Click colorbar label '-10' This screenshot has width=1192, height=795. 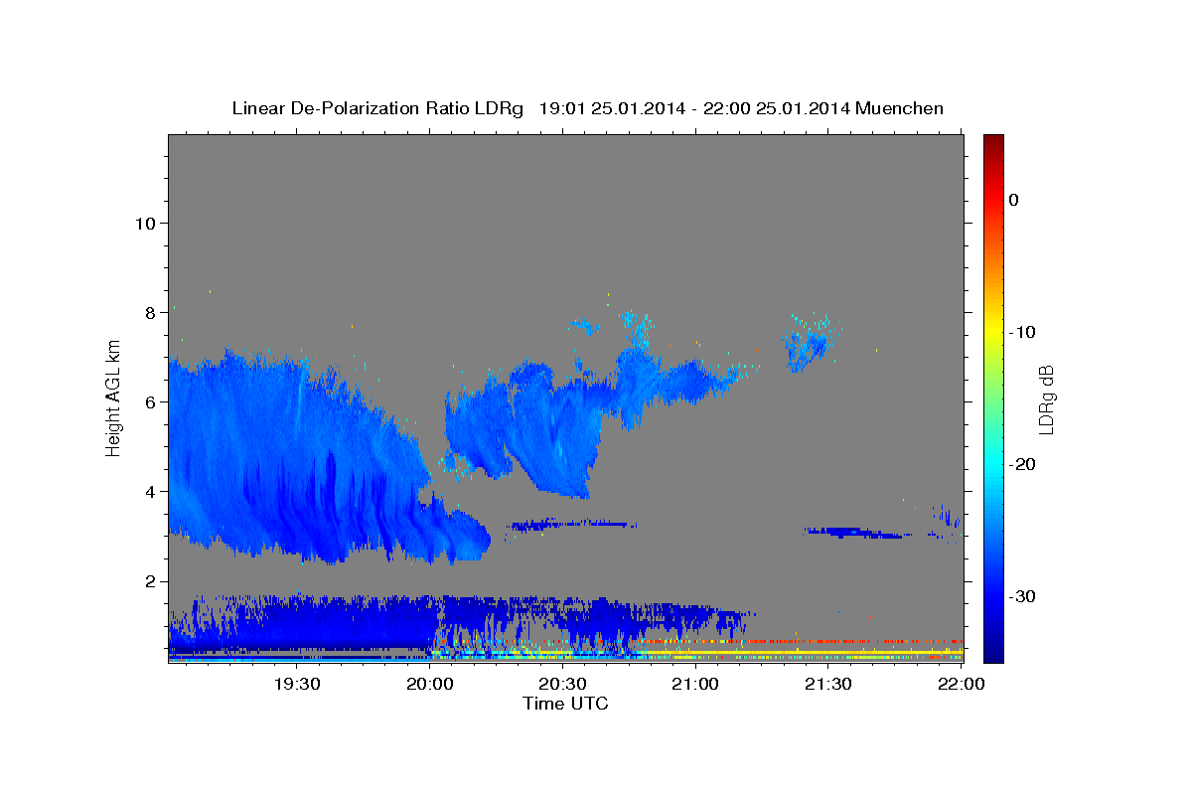pos(1024,332)
